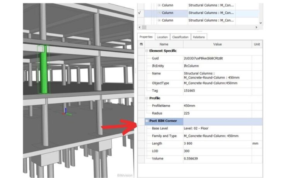The image size is (297, 178).
Task: Collapse the Profile property group
Action: click(x=147, y=98)
